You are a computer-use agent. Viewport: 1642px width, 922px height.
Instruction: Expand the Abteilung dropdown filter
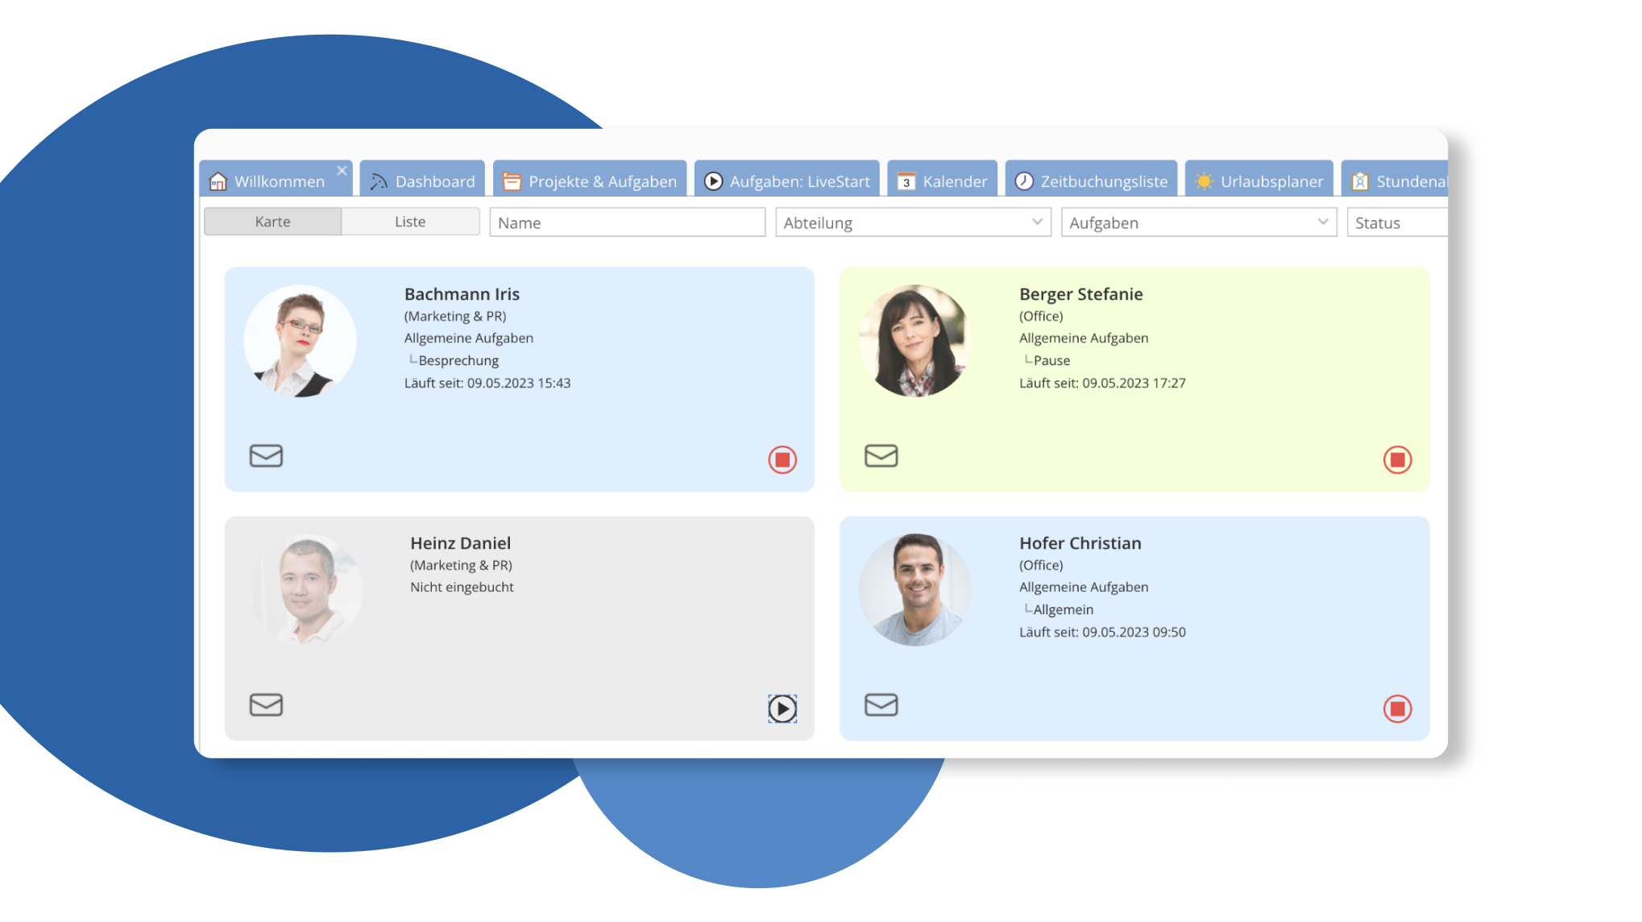click(x=913, y=222)
